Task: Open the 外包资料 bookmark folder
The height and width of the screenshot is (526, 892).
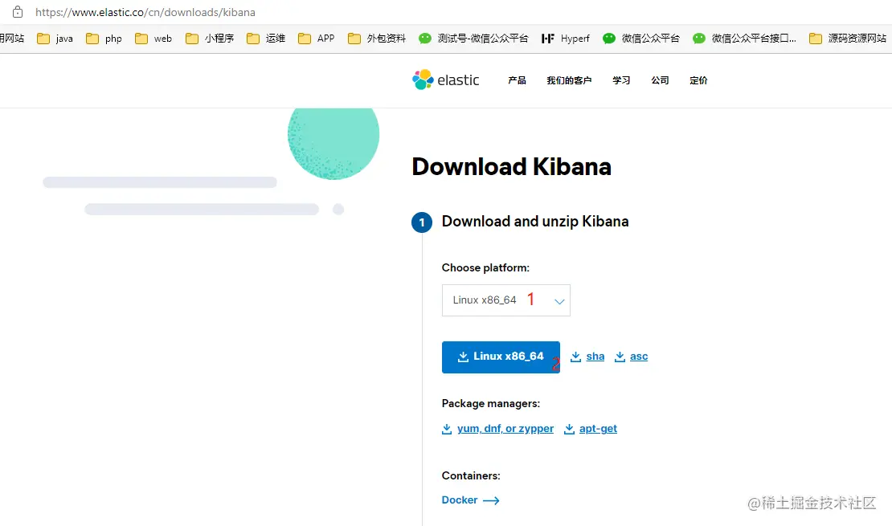Action: tap(377, 38)
